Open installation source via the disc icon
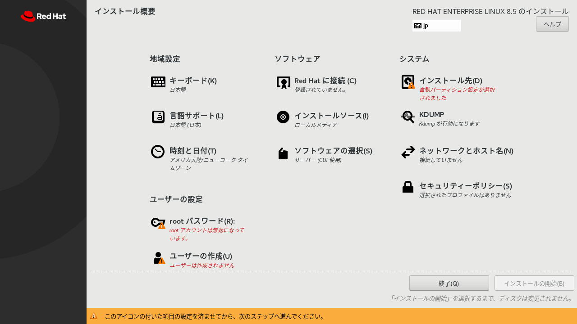Screen dimensions: 577x324 [x=283, y=117]
